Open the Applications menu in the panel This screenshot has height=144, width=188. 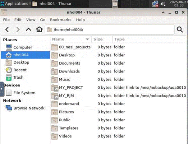click(14, 4)
